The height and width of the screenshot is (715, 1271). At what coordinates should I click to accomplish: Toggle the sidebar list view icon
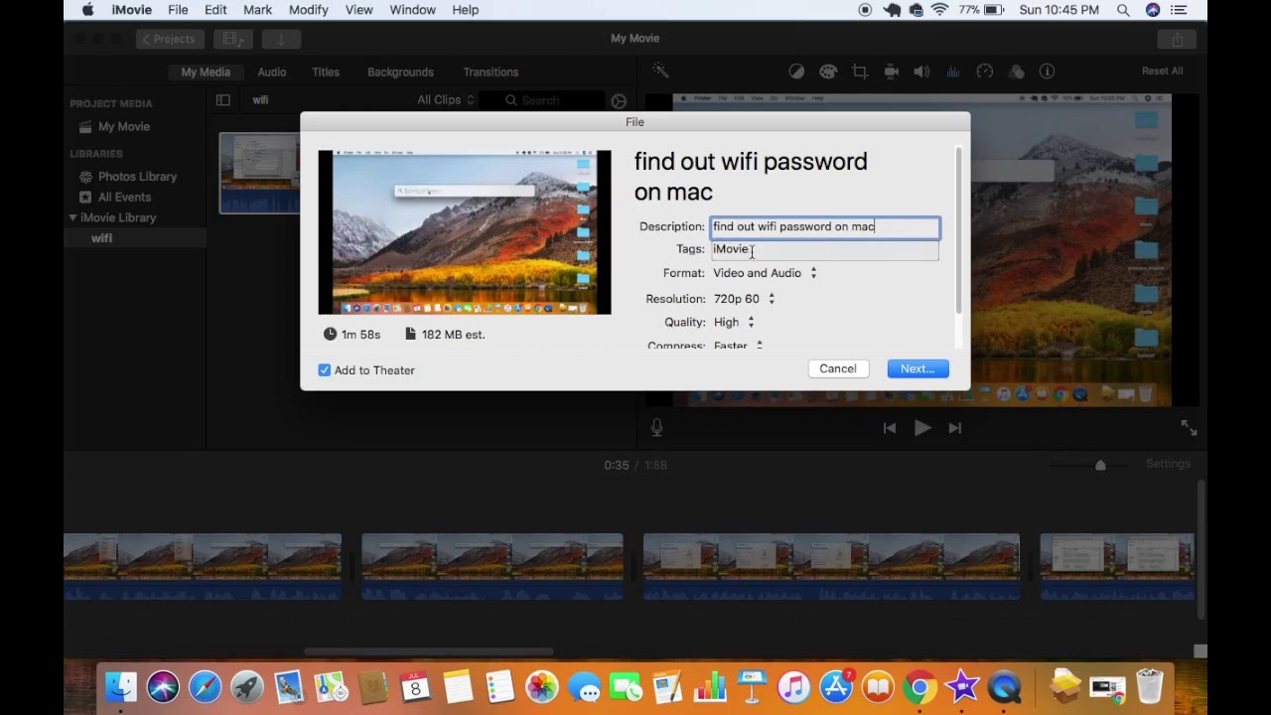point(222,99)
